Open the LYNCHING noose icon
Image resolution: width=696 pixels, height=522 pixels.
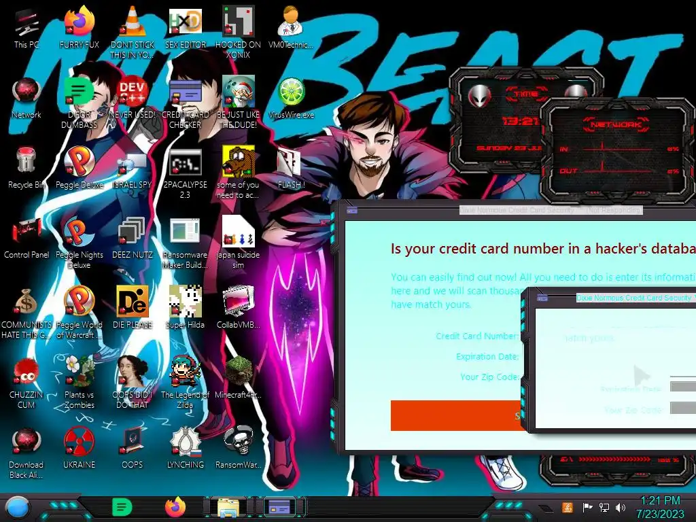[185, 449]
